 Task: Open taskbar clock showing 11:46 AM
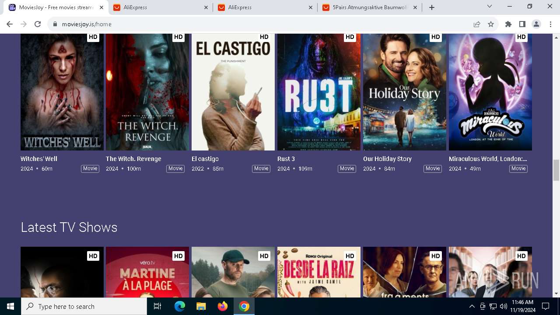coord(522,306)
